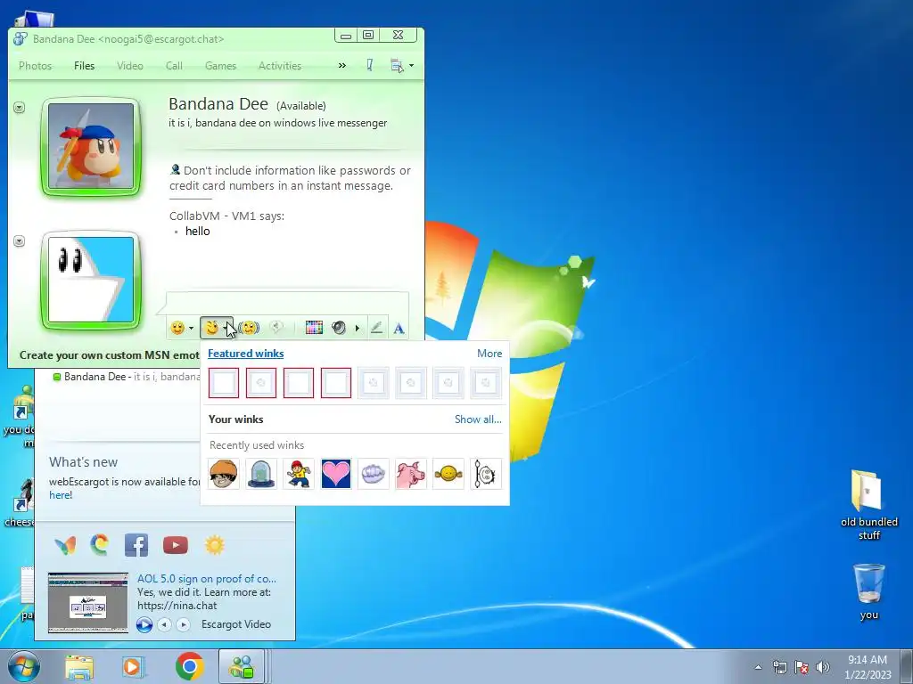The height and width of the screenshot is (684, 913).
Task: Click inside the message input box
Action: tap(288, 304)
